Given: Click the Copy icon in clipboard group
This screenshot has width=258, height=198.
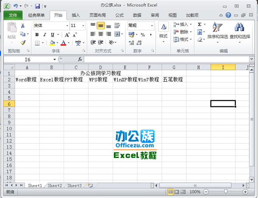Looking at the screenshot, I should [x=23, y=34].
